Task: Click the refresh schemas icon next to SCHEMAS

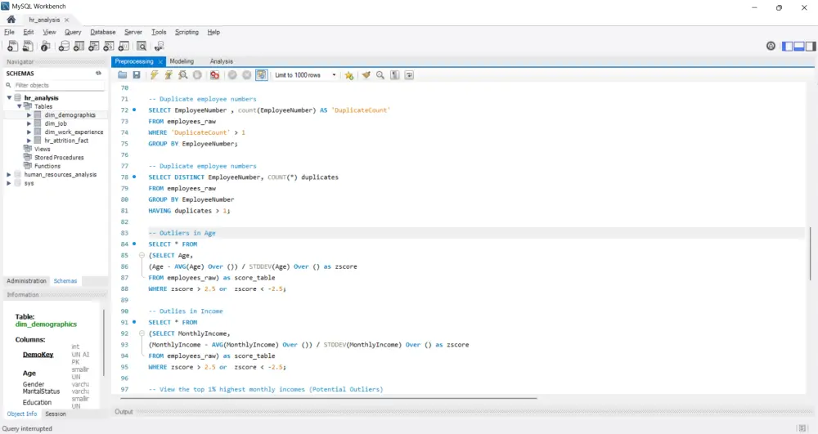Action: pyautogui.click(x=98, y=74)
